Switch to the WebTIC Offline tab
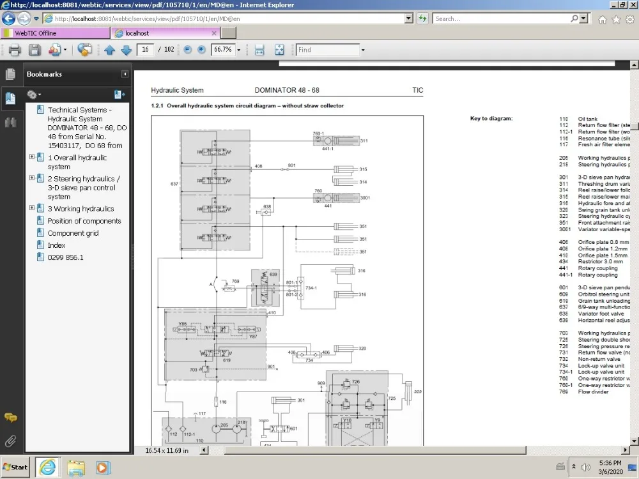 tap(56, 33)
